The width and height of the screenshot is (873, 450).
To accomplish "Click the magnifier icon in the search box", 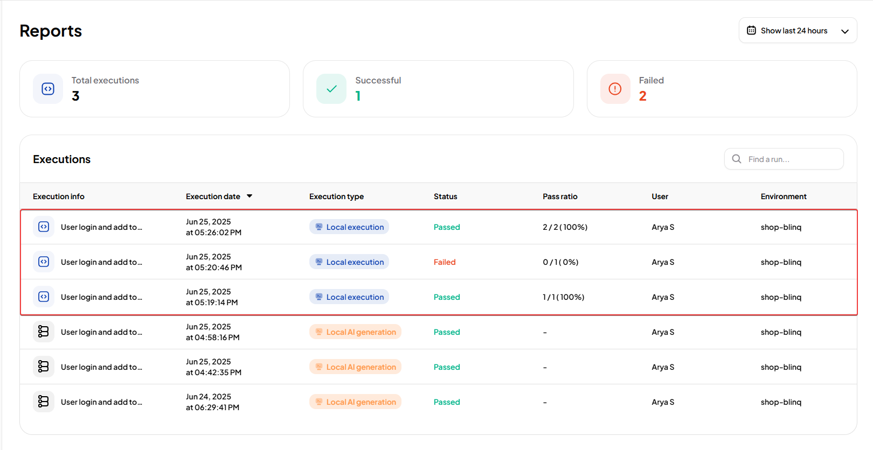I will [737, 159].
